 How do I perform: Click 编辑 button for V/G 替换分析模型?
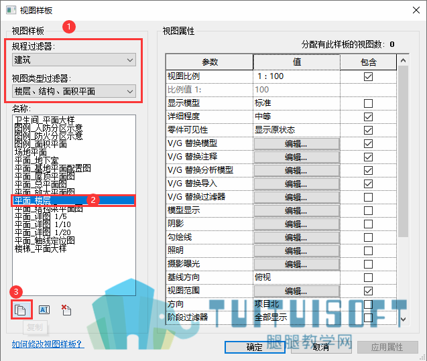click(x=296, y=170)
